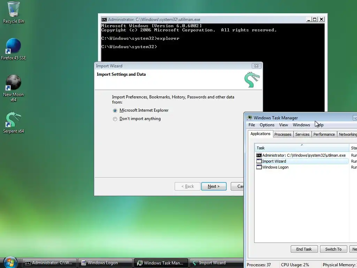Screen dimensions: 357x268
Task: Switch to the Applications tab
Action: tap(260, 134)
